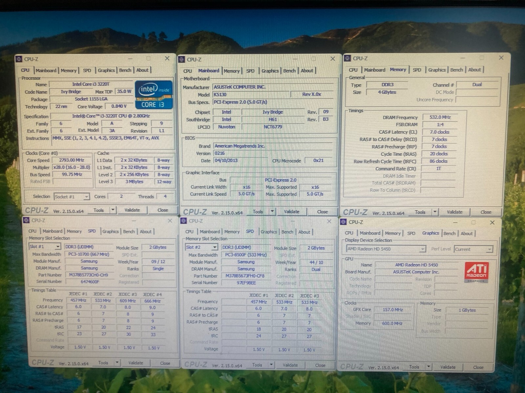
Task: Select Memory tab in the Mainboard window
Action: pos(232,71)
